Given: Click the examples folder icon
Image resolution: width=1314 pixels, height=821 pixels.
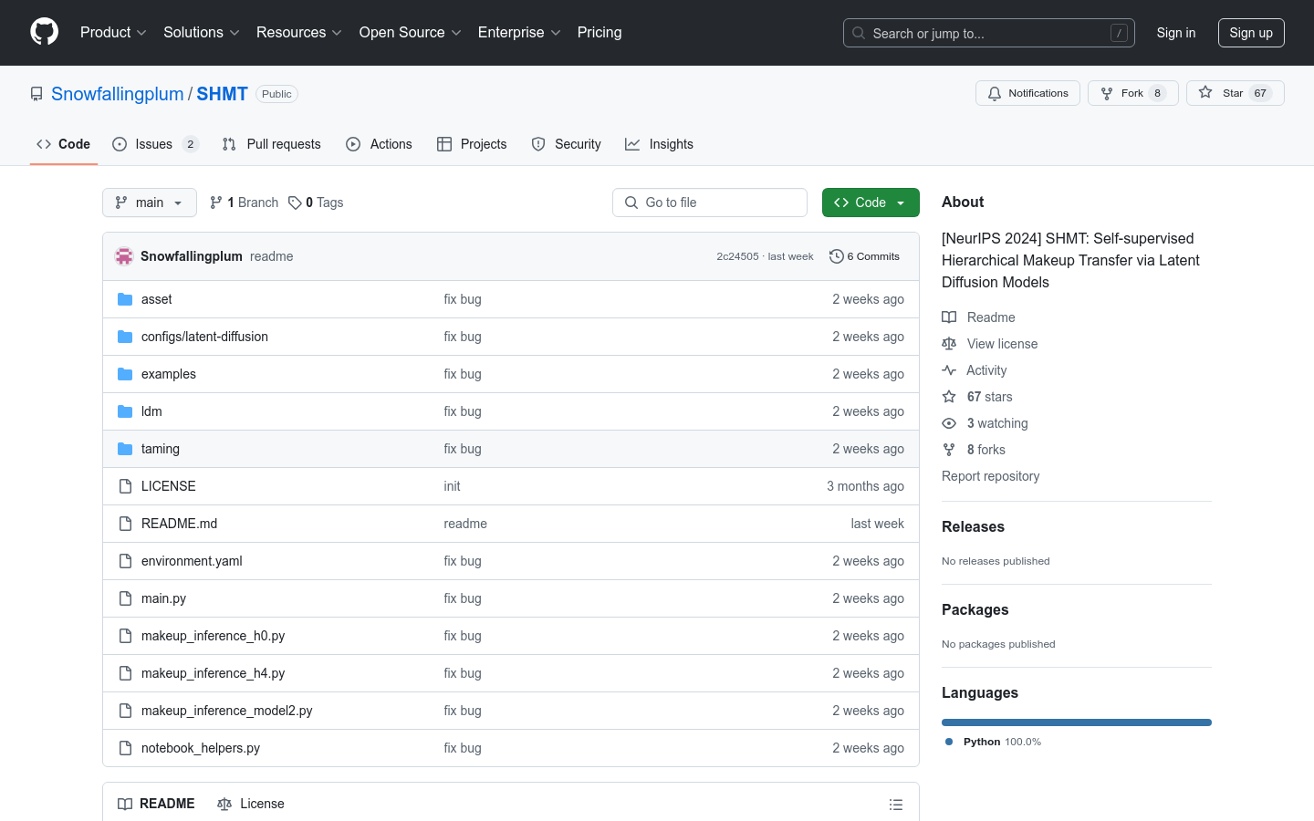Looking at the screenshot, I should pyautogui.click(x=125, y=374).
